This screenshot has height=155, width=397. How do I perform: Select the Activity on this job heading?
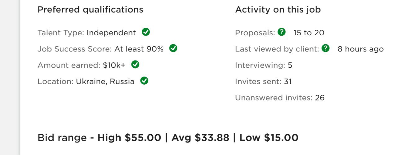[278, 10]
